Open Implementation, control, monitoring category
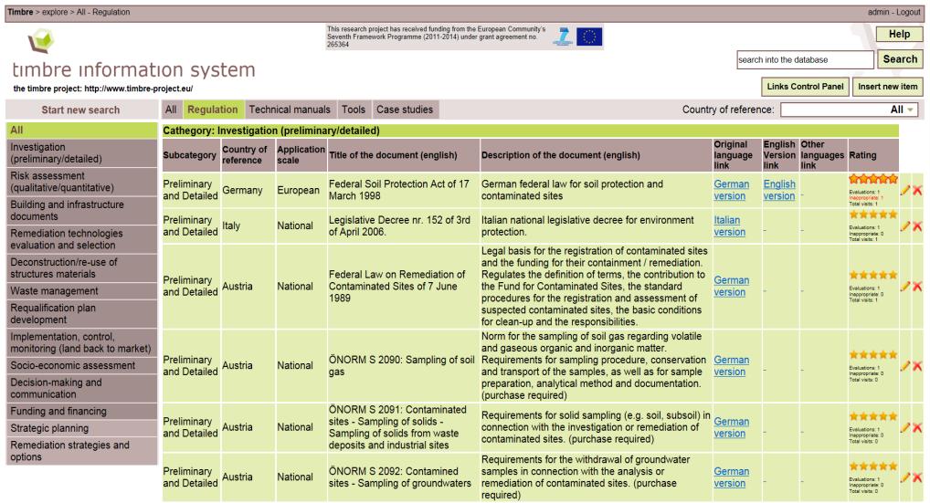930x503 pixels. tap(82, 342)
